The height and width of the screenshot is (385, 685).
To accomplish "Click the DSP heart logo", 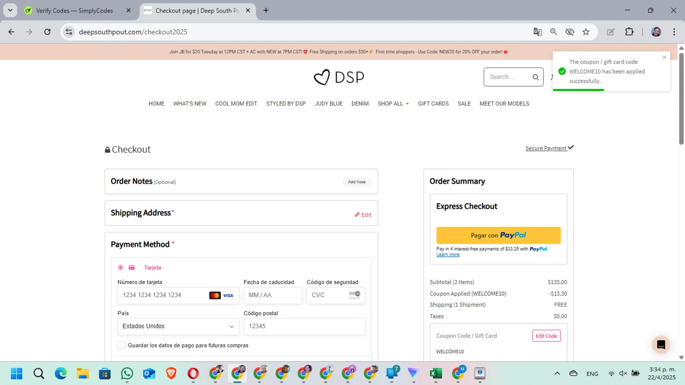I will (339, 77).
